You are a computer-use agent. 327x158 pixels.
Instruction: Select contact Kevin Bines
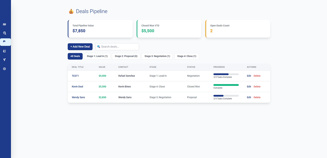pyautogui.click(x=125, y=86)
